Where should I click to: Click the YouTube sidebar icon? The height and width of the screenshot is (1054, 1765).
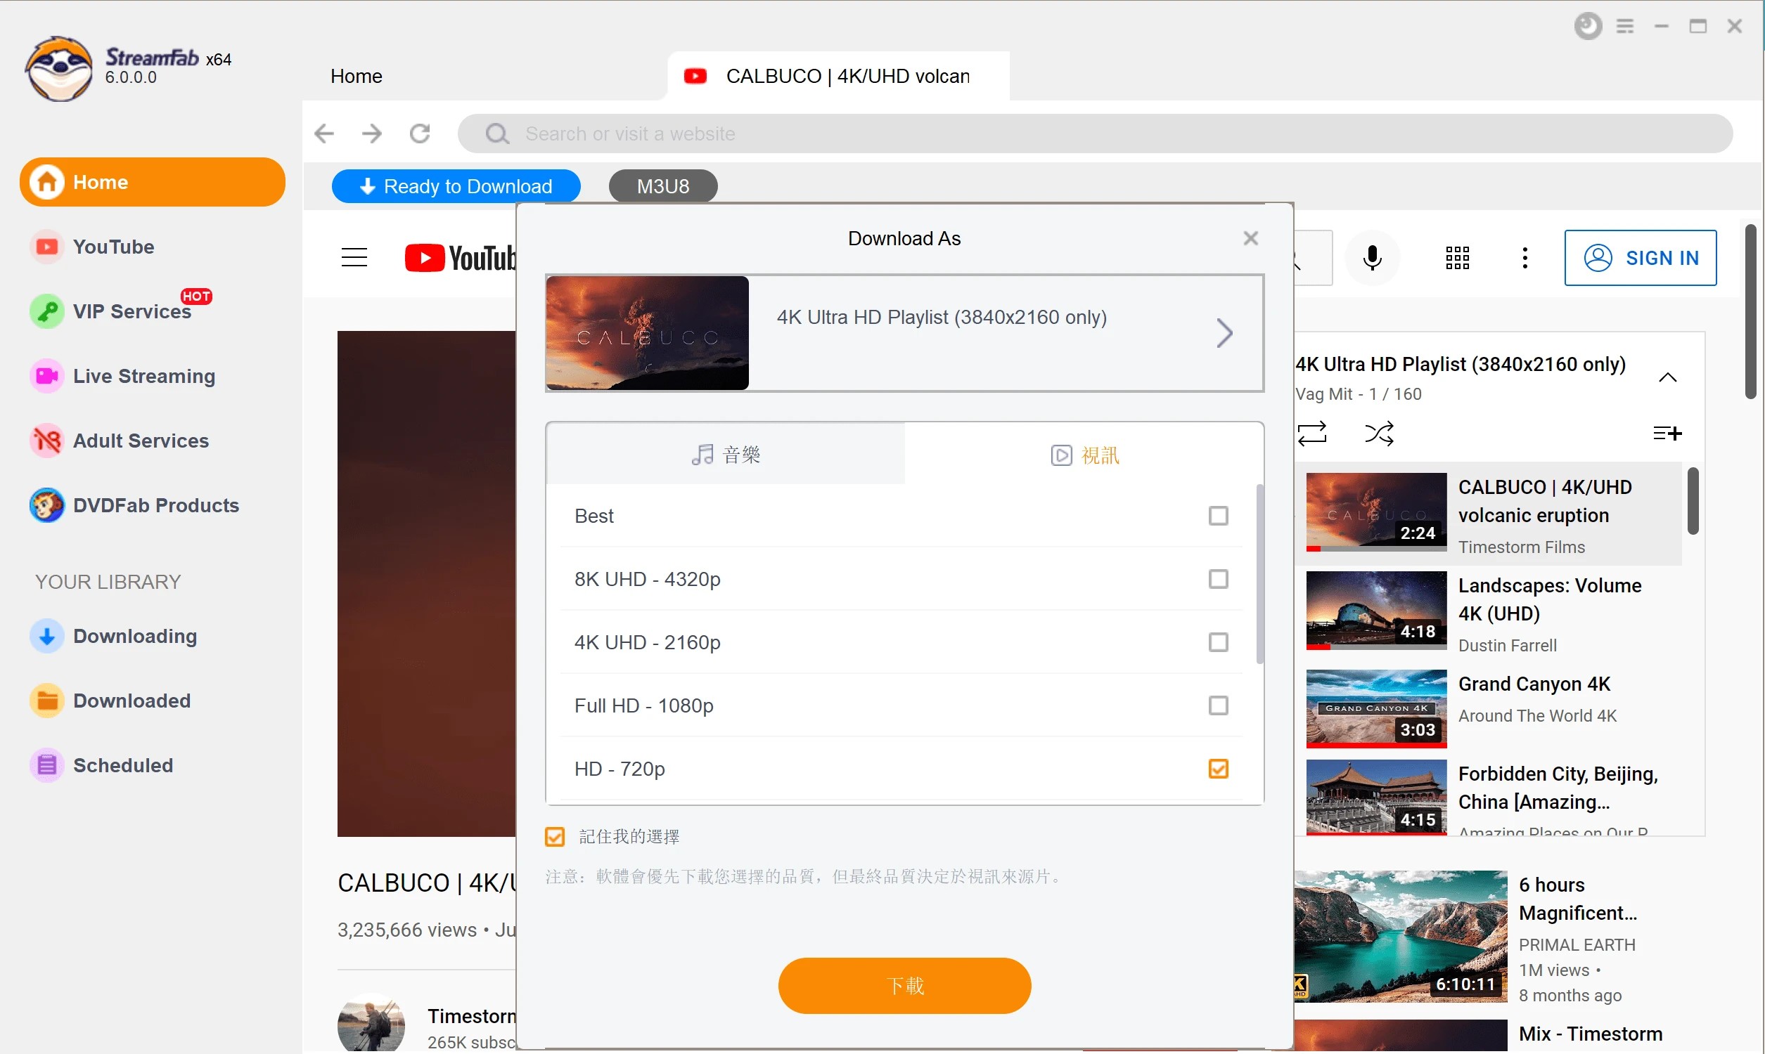tap(45, 246)
